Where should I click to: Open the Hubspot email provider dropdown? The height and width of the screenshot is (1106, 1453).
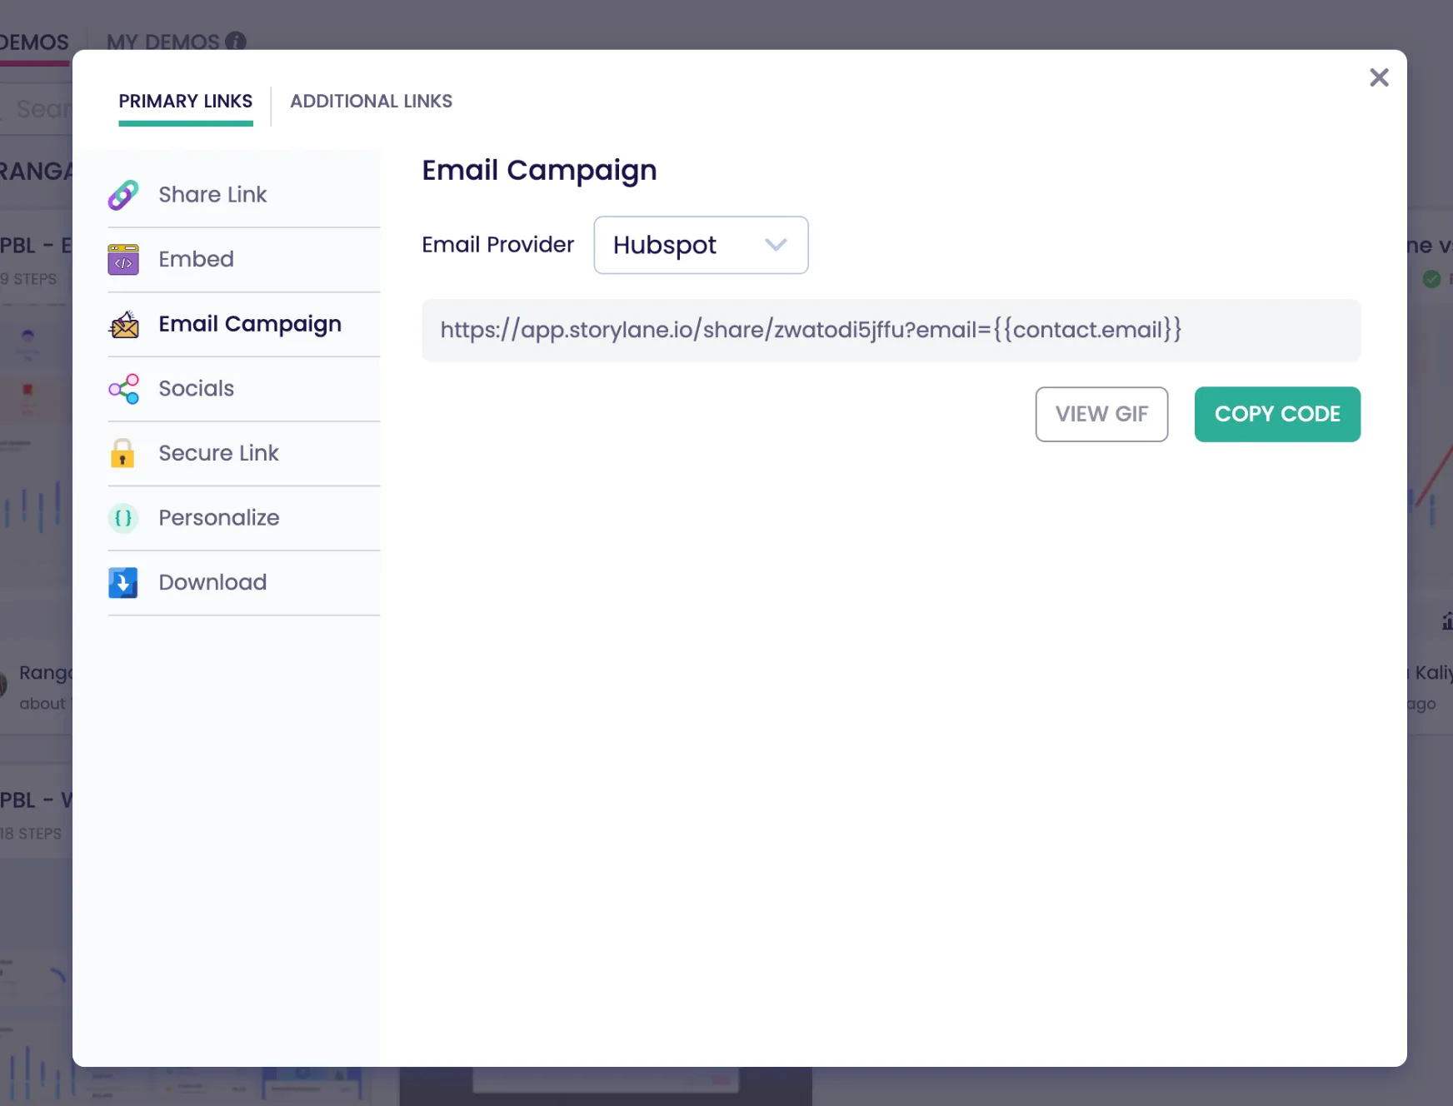click(x=701, y=245)
